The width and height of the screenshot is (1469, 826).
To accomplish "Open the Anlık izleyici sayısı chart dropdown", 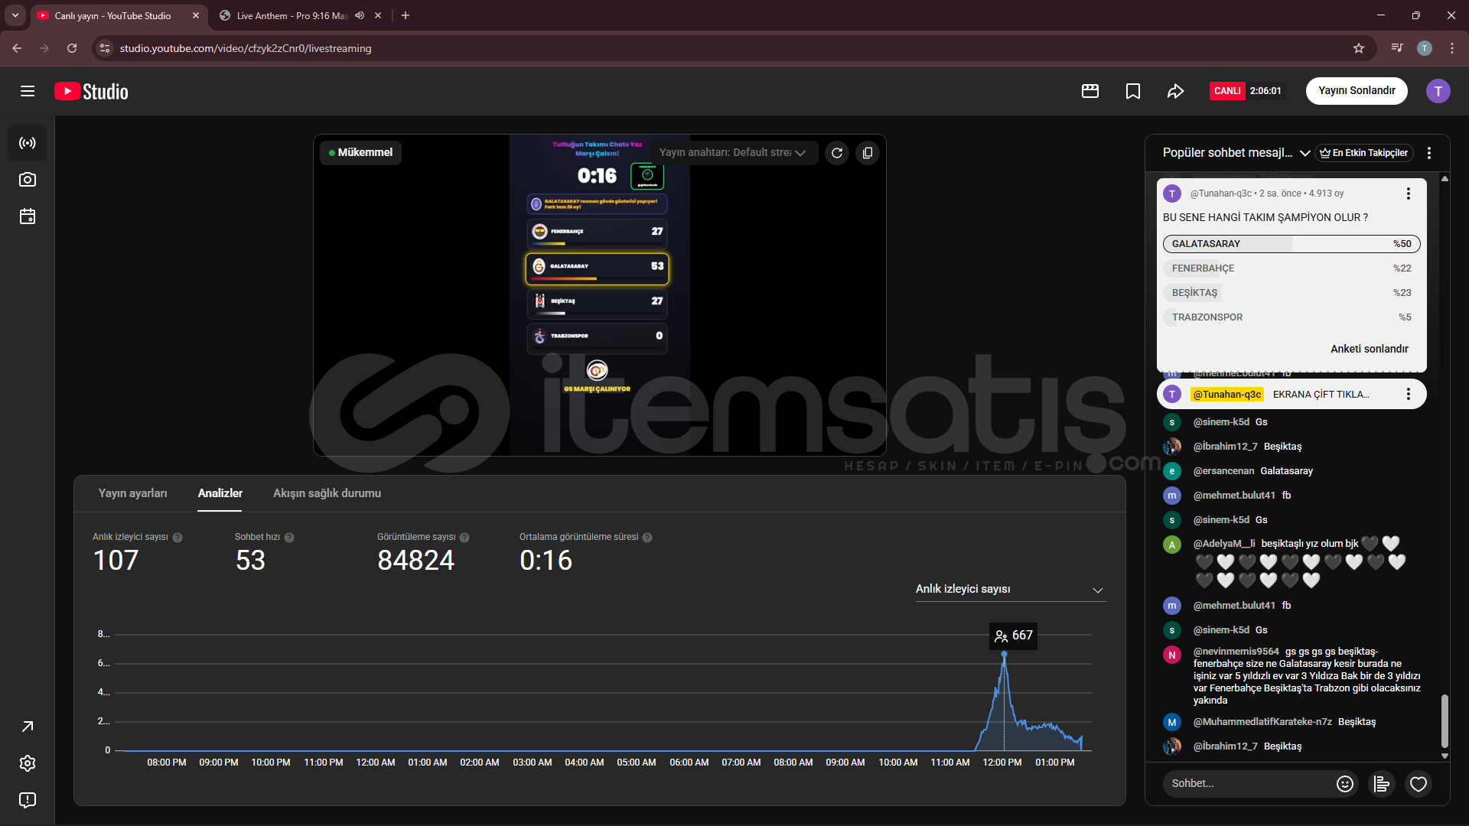I will tap(1010, 589).
